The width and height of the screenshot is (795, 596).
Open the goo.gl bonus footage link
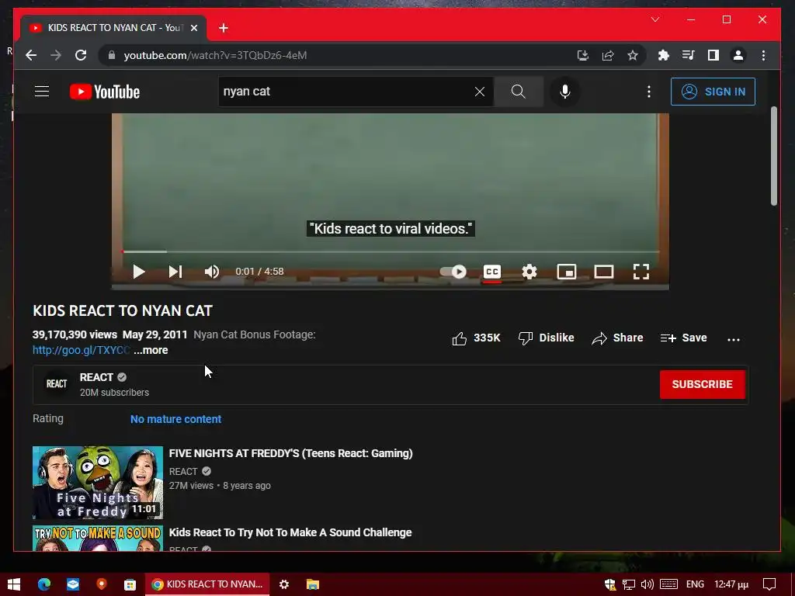[81, 350]
